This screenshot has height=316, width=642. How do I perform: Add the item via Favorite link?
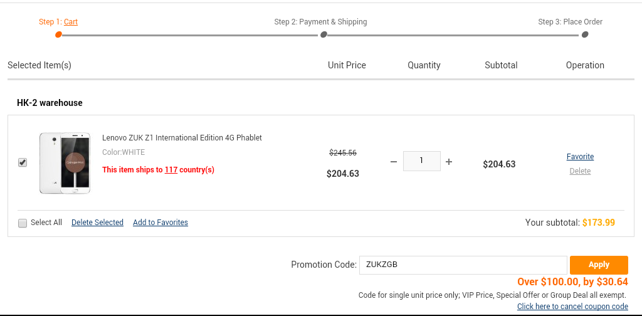tap(580, 156)
